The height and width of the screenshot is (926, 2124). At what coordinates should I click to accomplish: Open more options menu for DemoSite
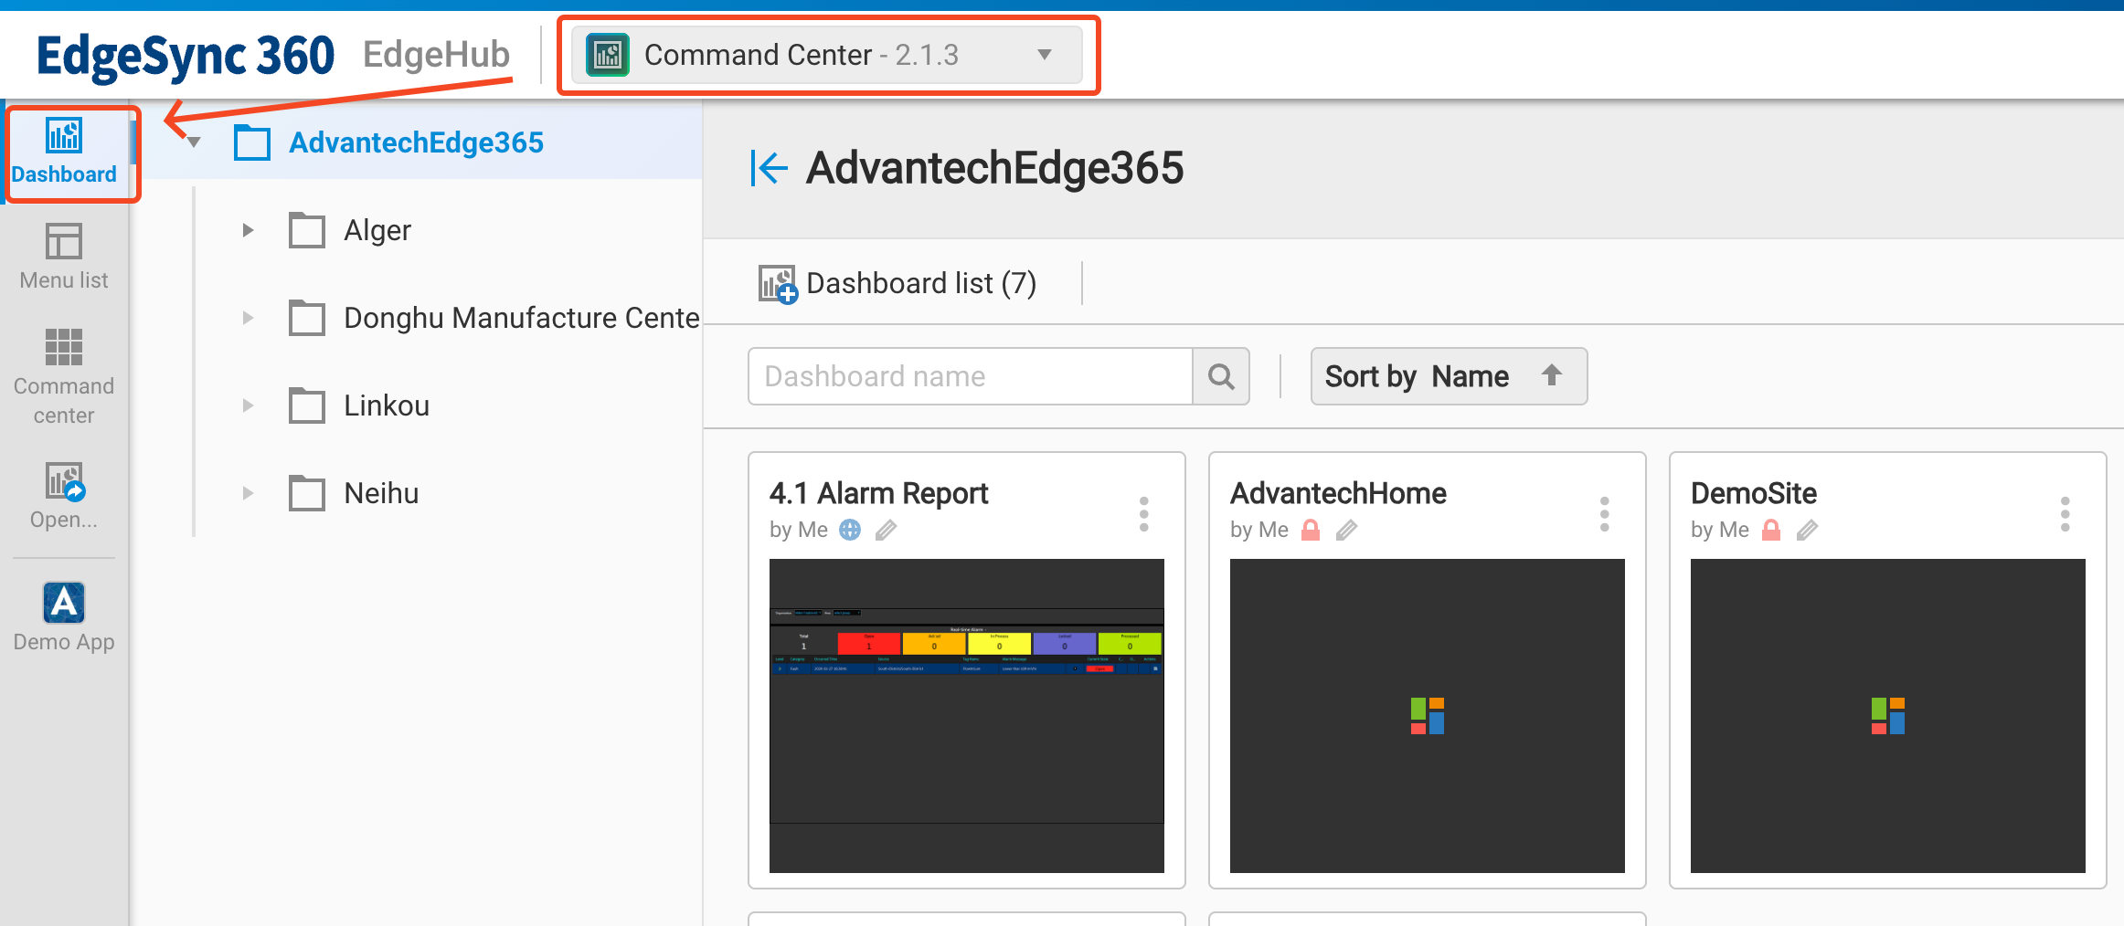pos(2065,514)
